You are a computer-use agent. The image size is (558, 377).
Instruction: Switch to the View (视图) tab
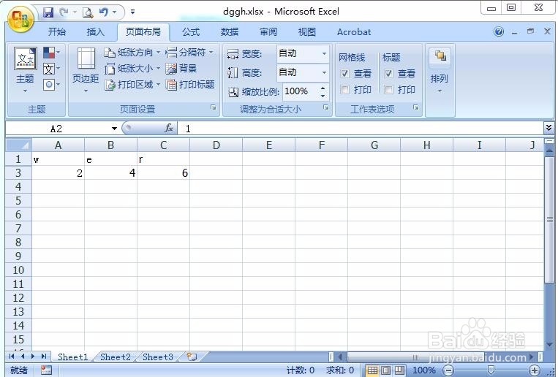pos(307,32)
